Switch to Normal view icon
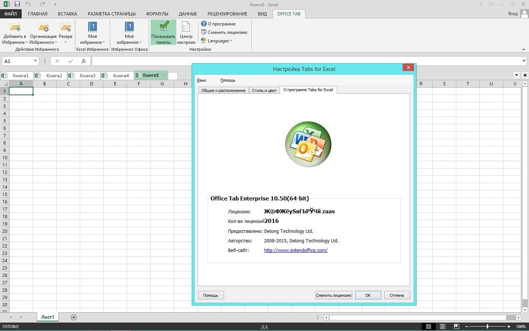The image size is (529, 331). tap(428, 326)
